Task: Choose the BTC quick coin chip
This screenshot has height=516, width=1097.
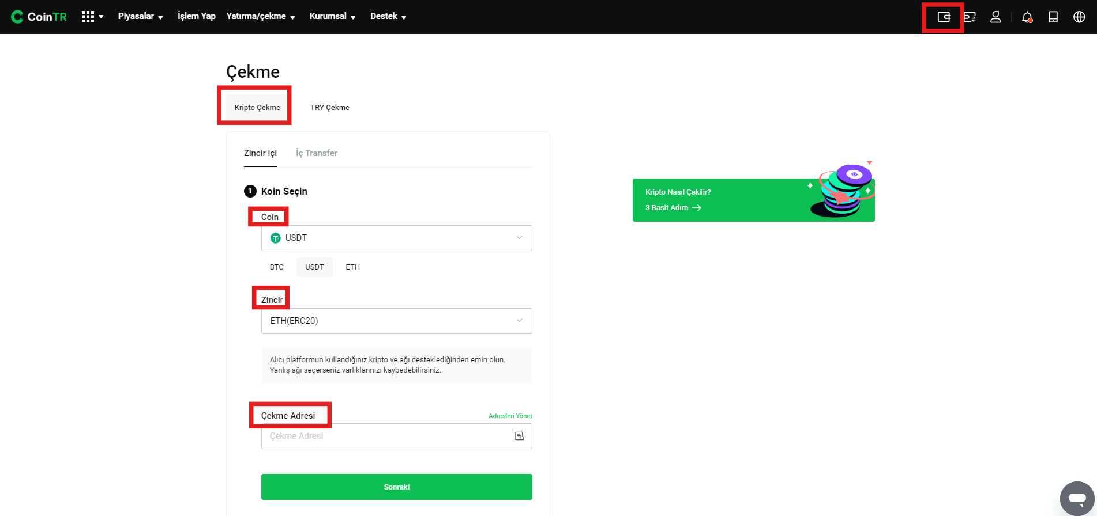Action: [x=277, y=267]
